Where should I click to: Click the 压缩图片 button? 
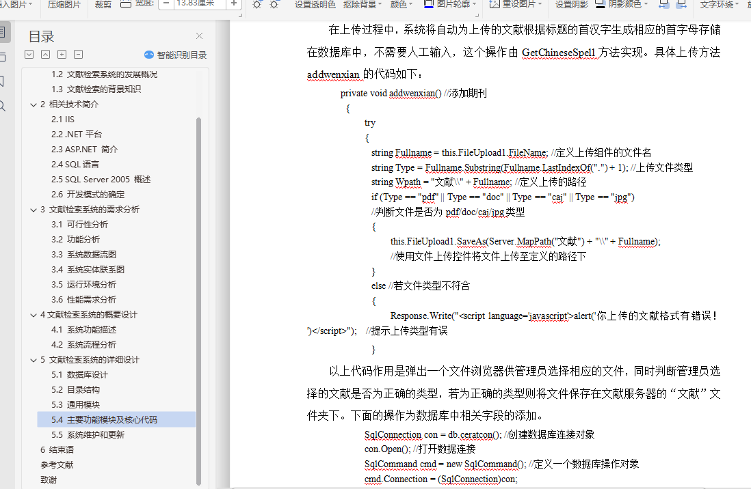64,4
